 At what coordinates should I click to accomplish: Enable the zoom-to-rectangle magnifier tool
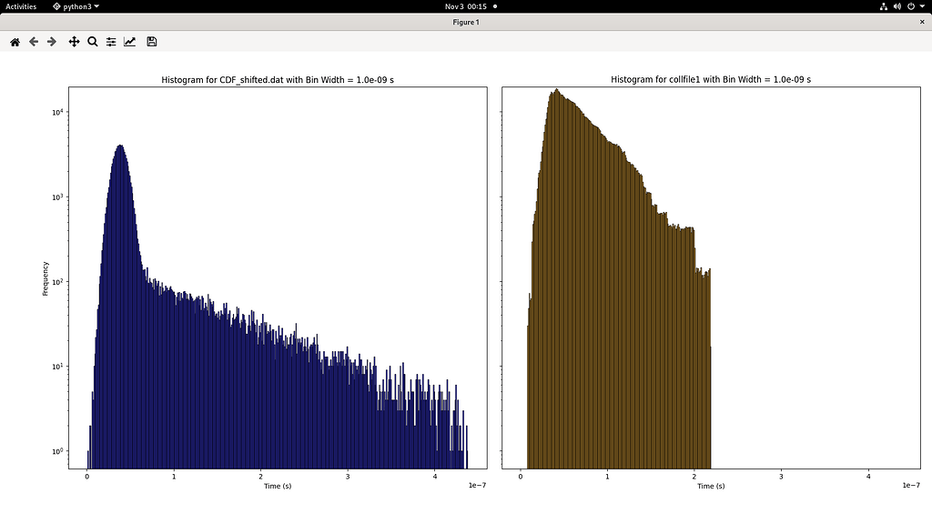(x=91, y=41)
